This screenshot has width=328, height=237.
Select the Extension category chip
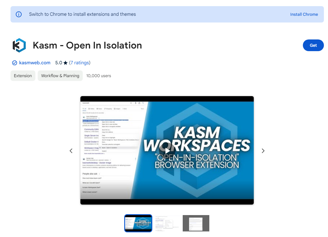(x=23, y=76)
